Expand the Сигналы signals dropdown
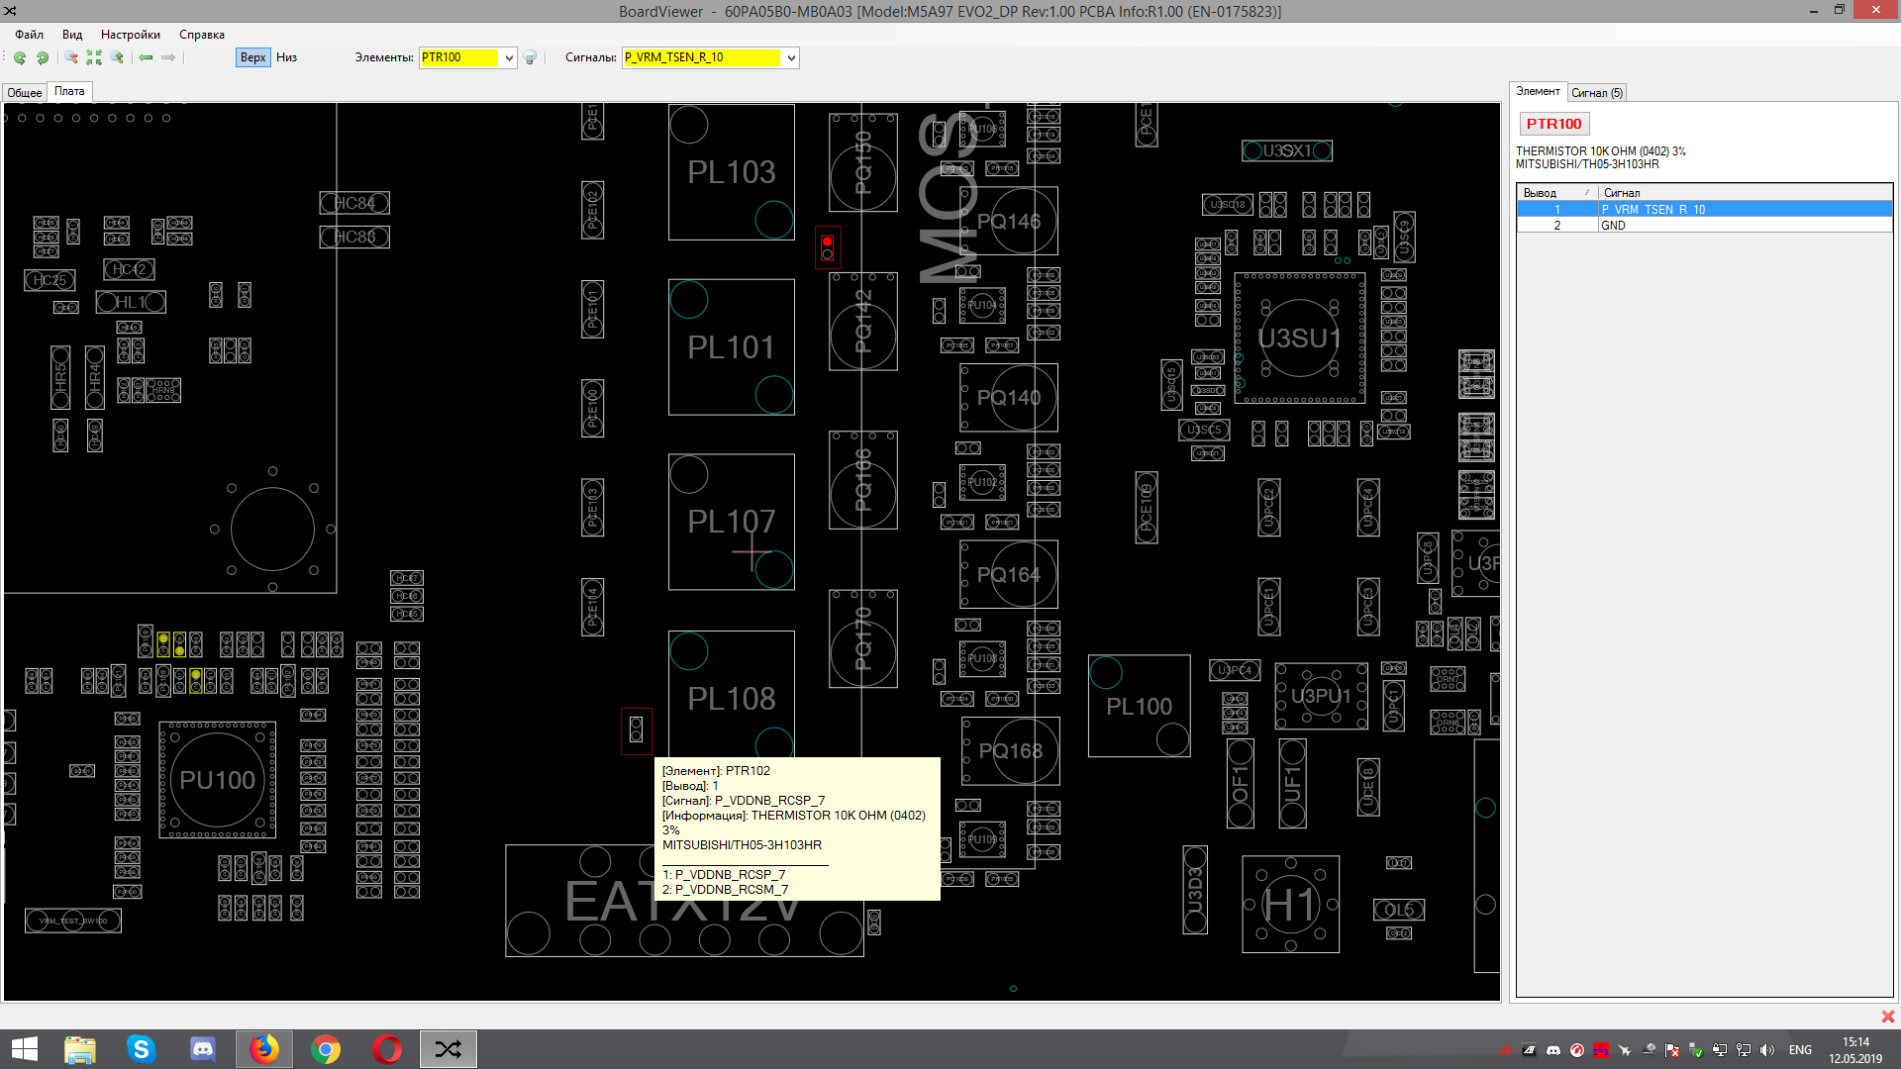The height and width of the screenshot is (1069, 1901). 791,57
